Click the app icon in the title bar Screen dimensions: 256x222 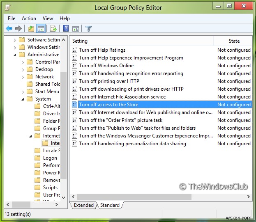(x=8, y=7)
